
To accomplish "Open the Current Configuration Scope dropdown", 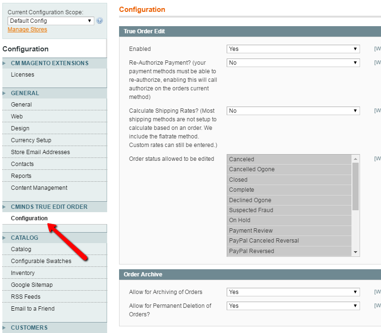I will [x=51, y=21].
